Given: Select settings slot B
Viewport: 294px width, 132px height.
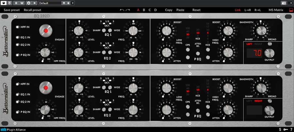Looking at the screenshot, I should [x=144, y=10].
